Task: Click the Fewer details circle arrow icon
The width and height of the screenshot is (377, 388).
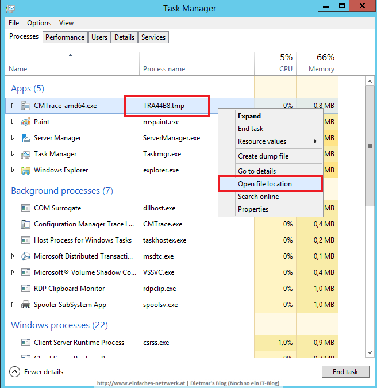Action: tap(14, 372)
